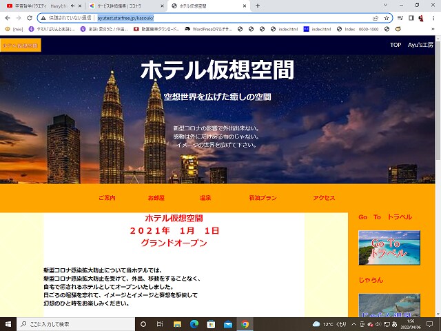This screenshot has height=331, width=441.
Task: Go to TOP in site header
Action: point(396,45)
